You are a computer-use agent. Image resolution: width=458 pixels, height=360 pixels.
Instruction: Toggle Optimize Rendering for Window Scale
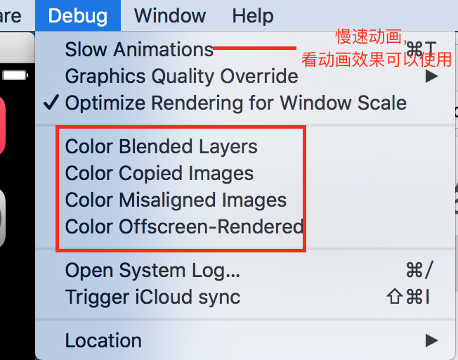[235, 103]
